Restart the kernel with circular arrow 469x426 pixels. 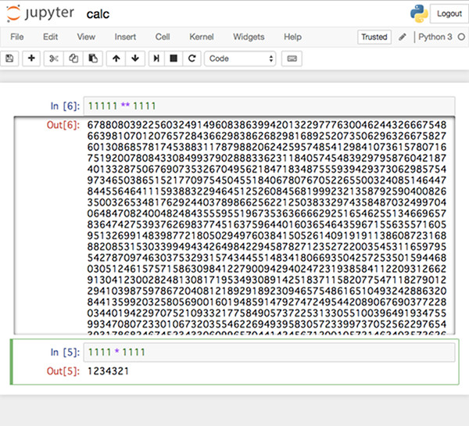[x=192, y=59]
